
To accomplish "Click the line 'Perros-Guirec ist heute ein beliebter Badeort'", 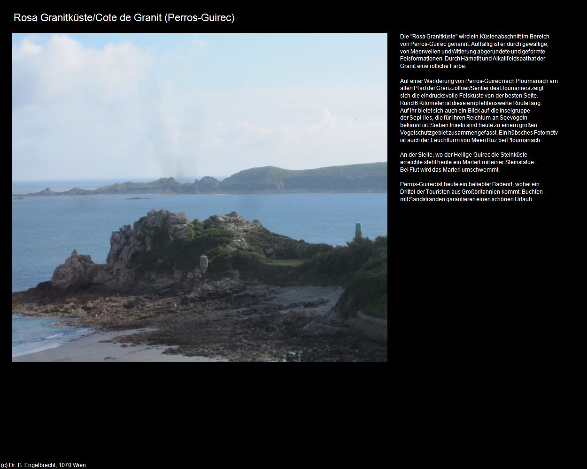I will click(470, 184).
